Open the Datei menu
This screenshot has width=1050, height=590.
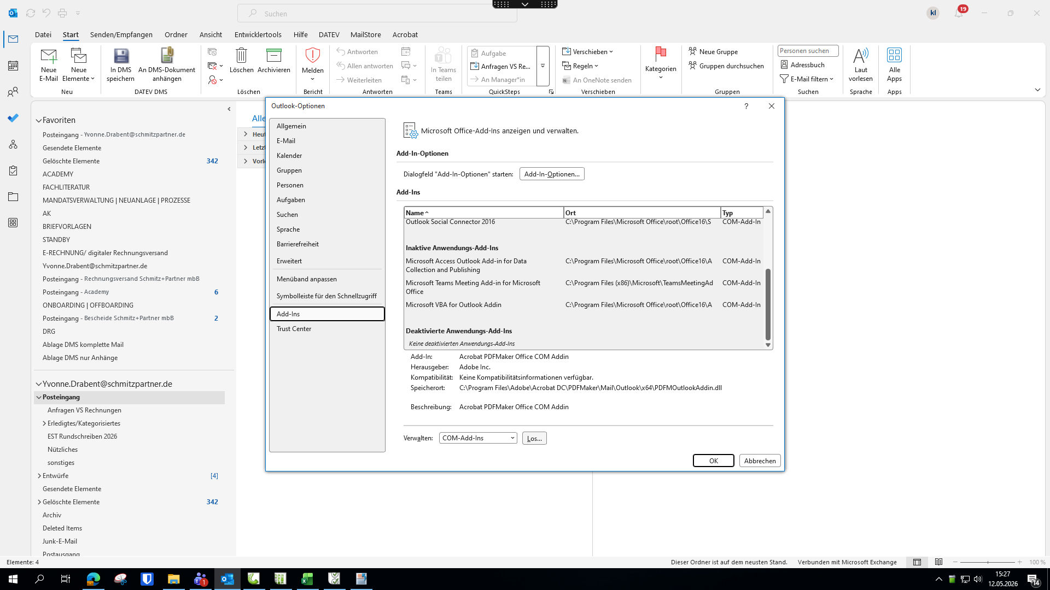tap(43, 34)
